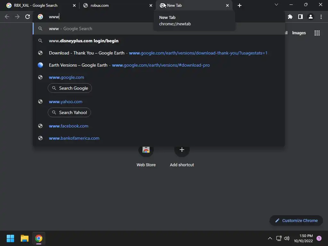Toggle the side panel icon
328x246 pixels.
pos(300,17)
